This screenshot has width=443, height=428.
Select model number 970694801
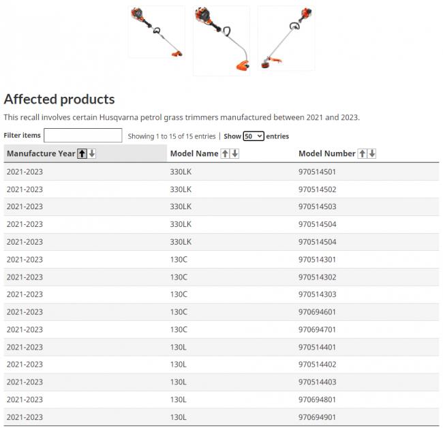[317, 399]
